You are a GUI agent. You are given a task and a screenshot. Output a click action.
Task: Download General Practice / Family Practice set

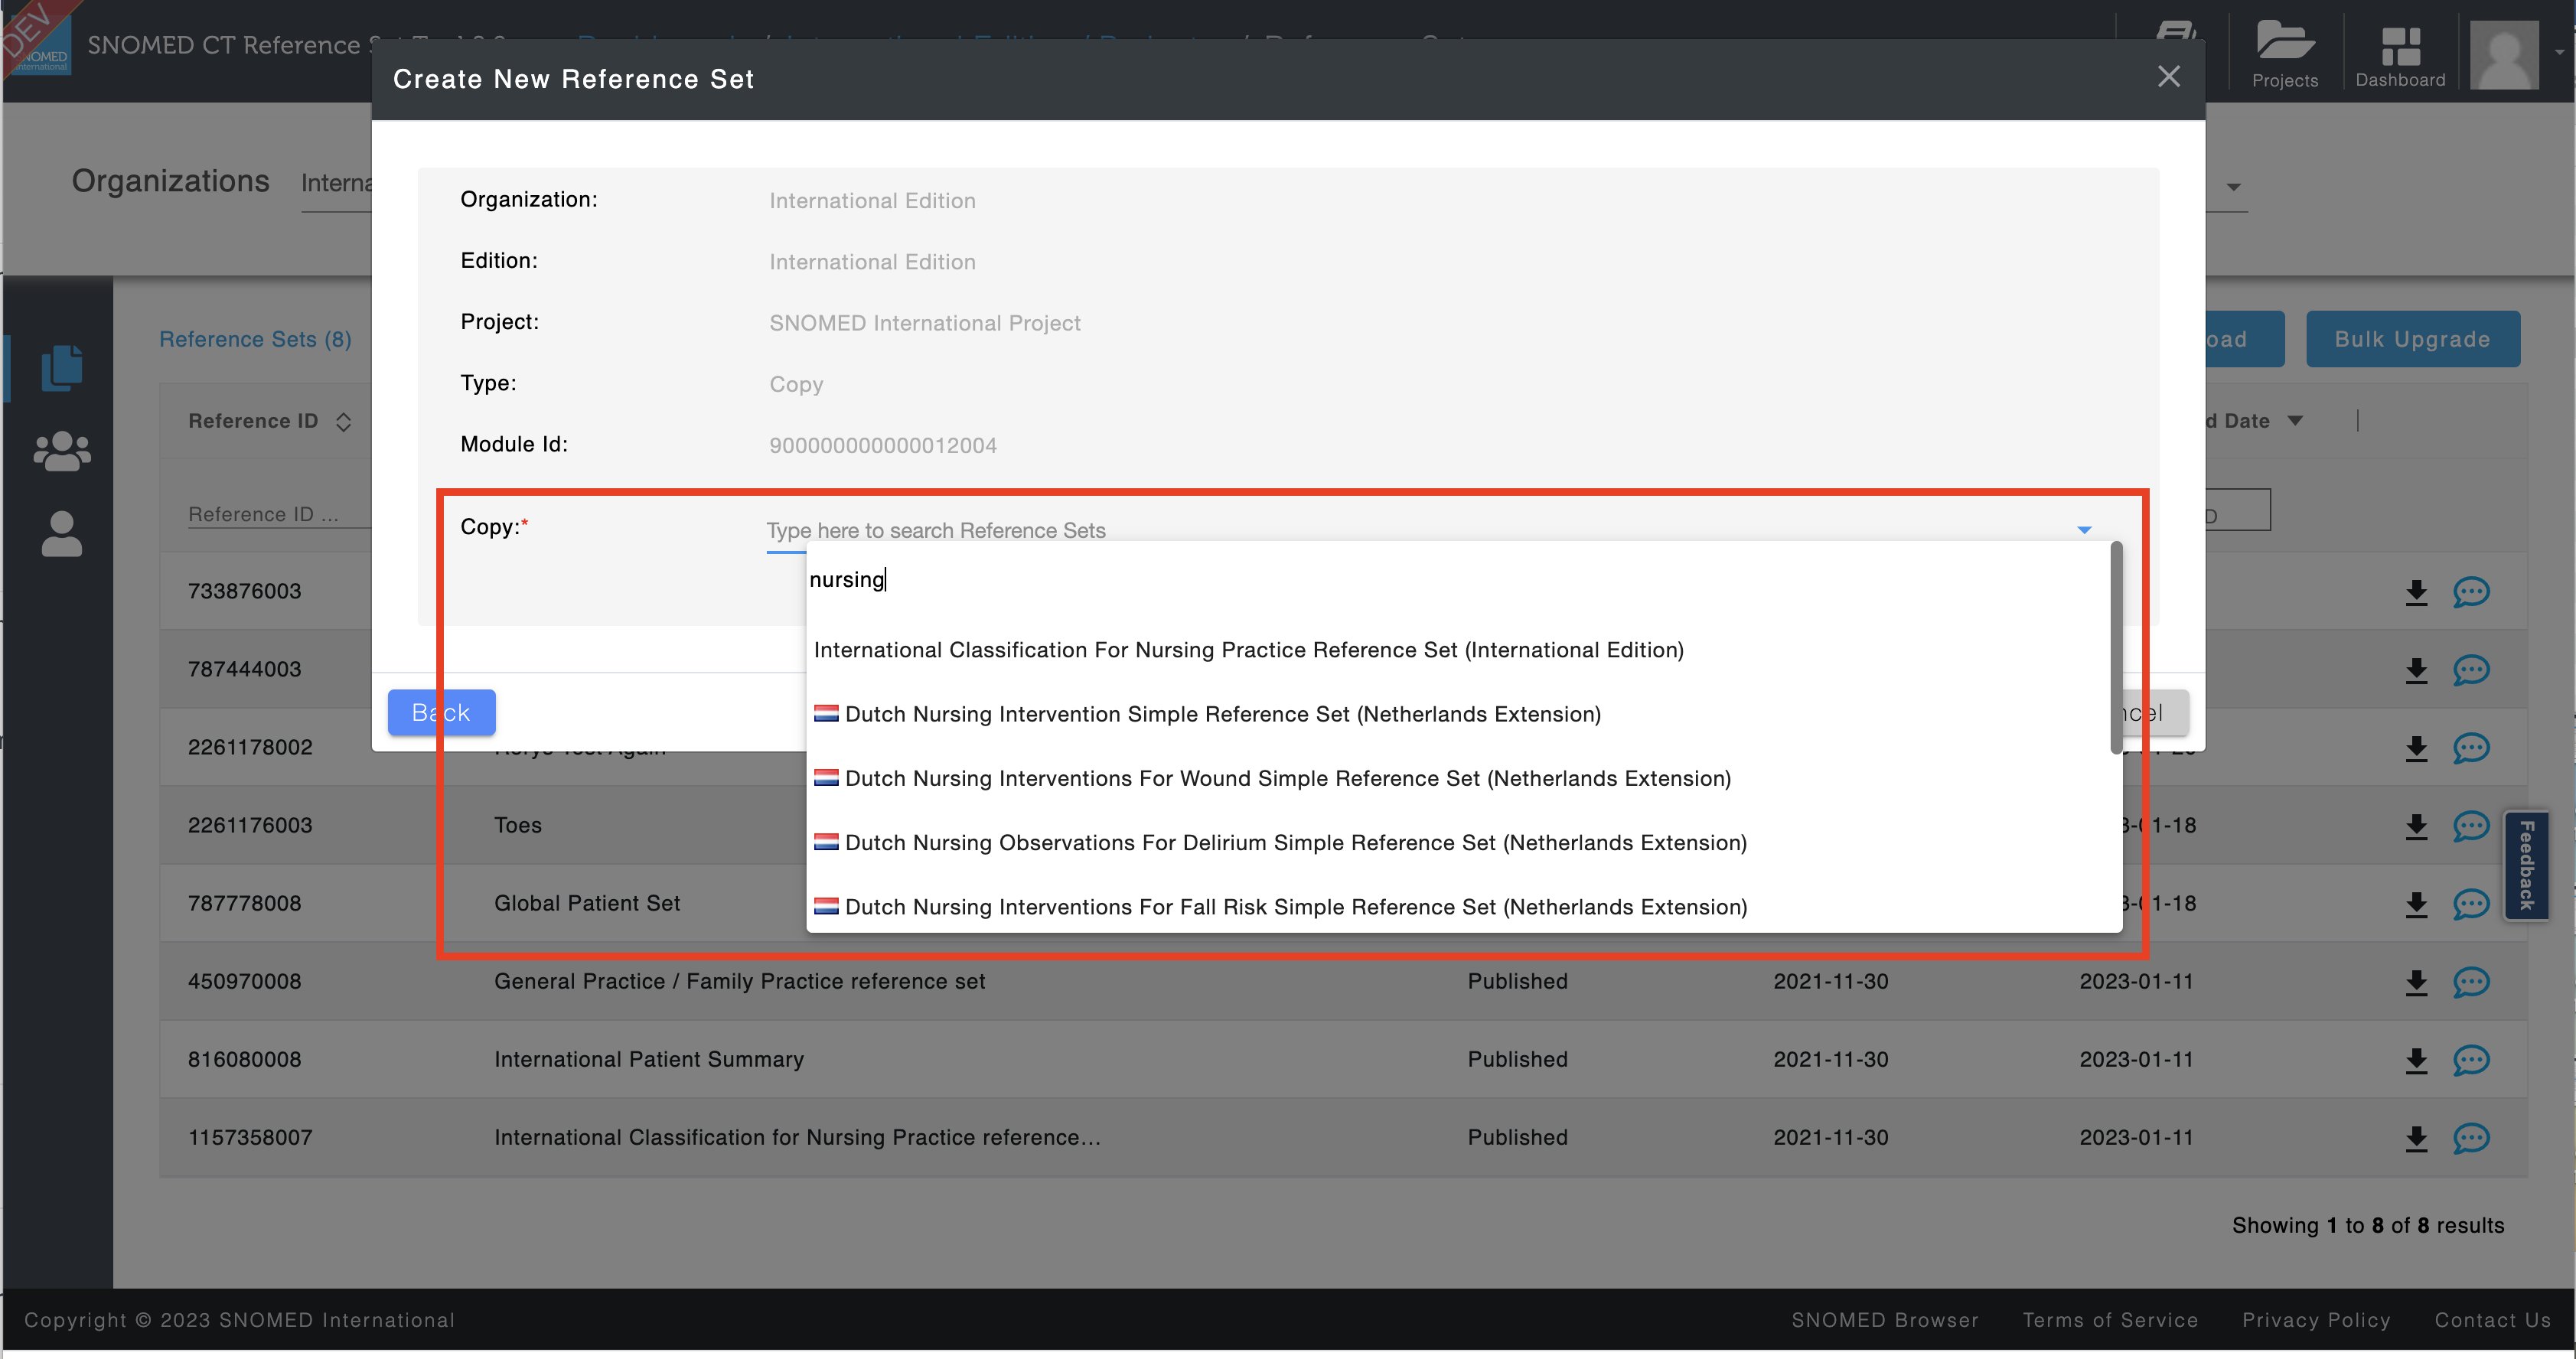pos(2417,983)
